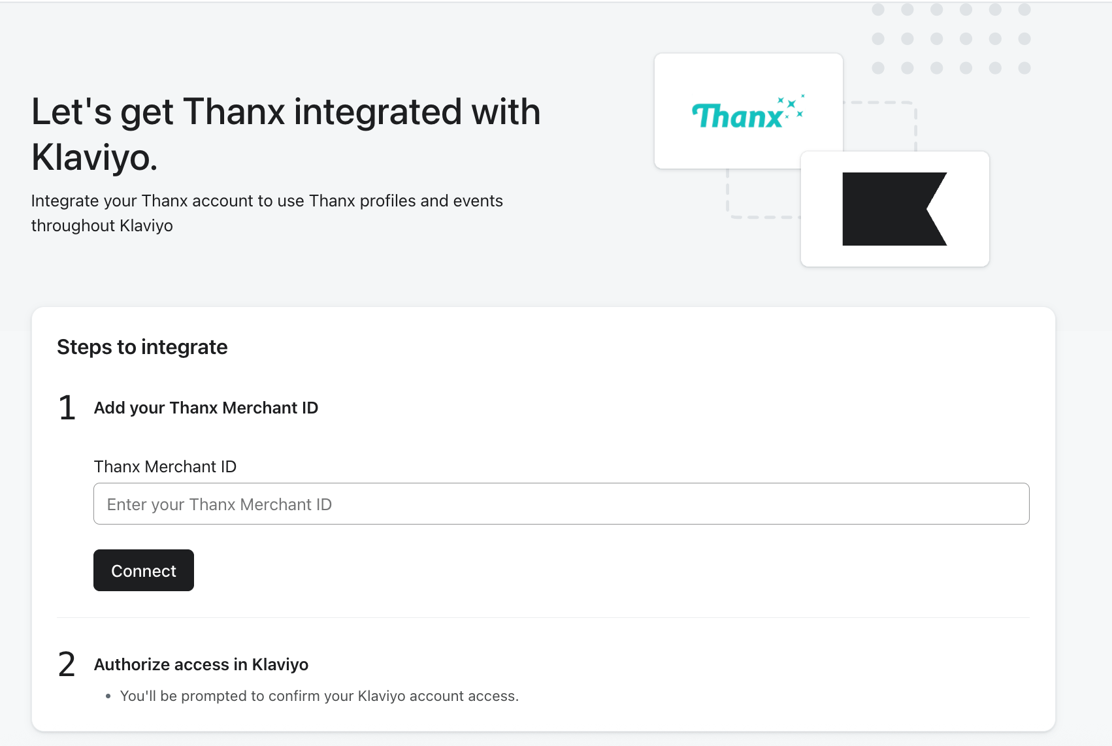Click the bullet dot under step 2

click(x=108, y=696)
